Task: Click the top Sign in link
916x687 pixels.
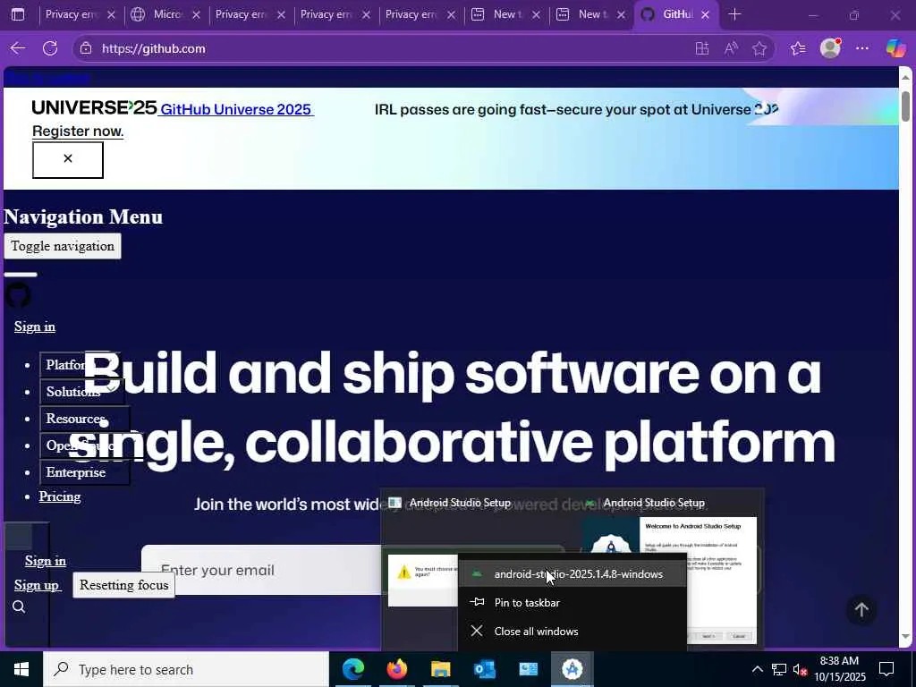Action: point(35,327)
